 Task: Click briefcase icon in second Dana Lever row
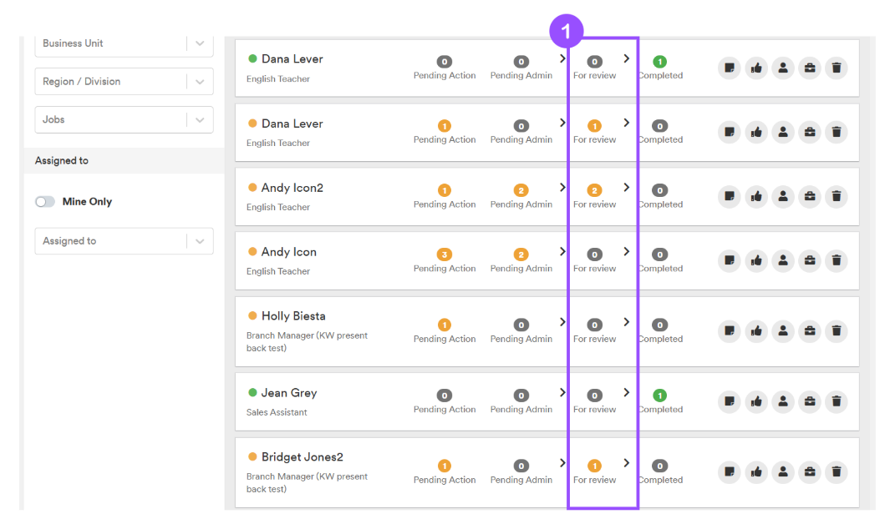[x=810, y=133]
